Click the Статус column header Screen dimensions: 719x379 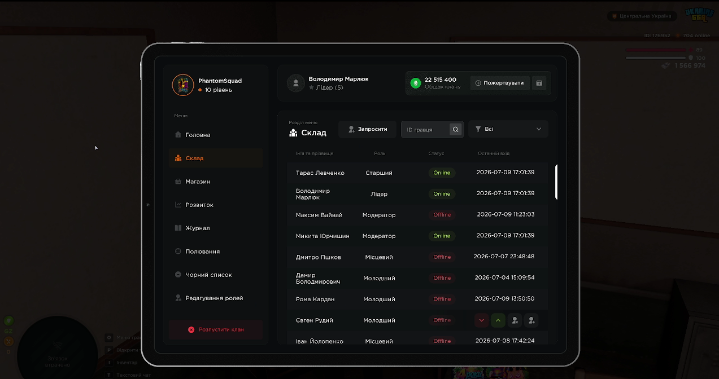coord(436,153)
